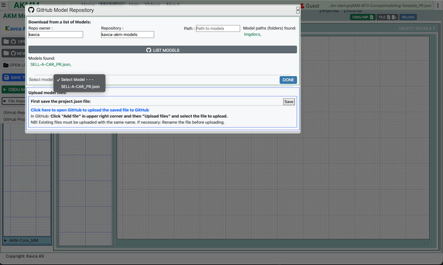Viewport: 443px width, 265px height.
Task: Choose 'Select Model - - -' option
Action: tap(77, 80)
